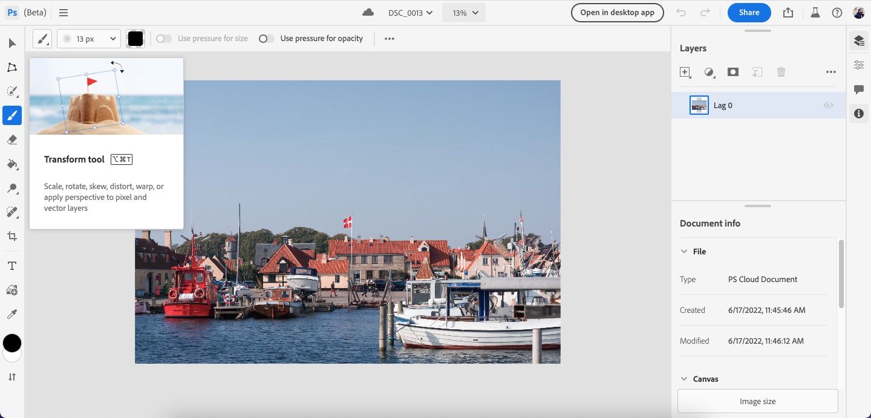Add a layer mask

click(733, 72)
